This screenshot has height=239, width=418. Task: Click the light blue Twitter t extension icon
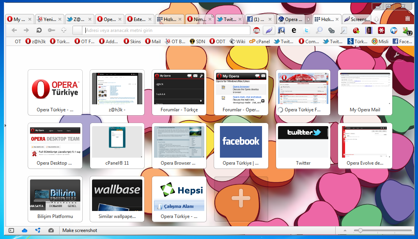point(306,30)
